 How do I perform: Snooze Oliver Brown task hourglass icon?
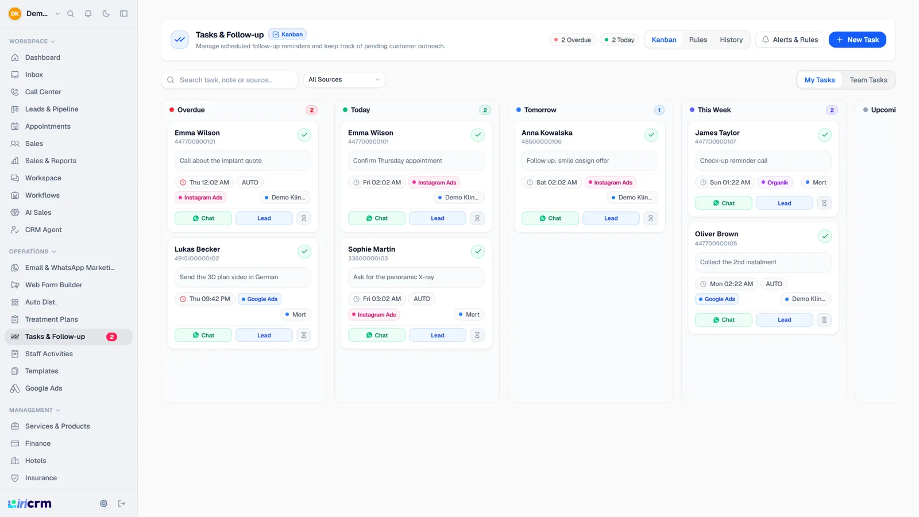tap(824, 319)
